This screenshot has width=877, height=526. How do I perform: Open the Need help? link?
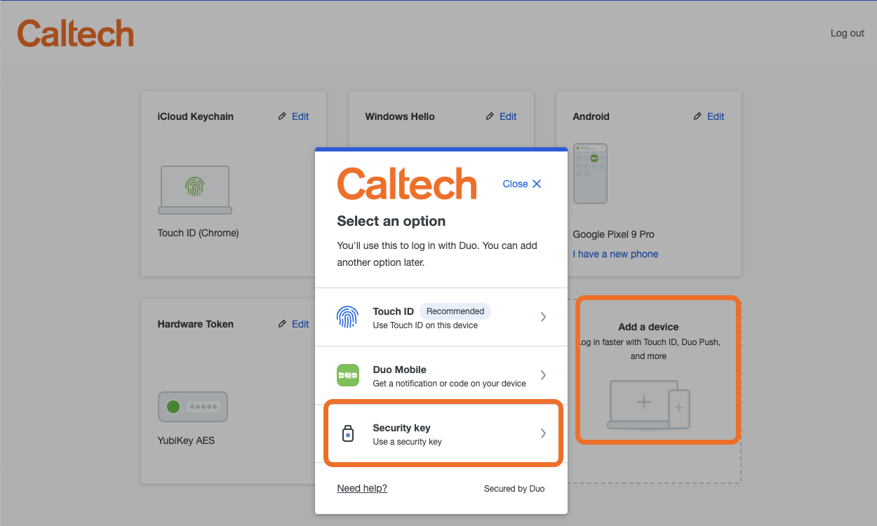coord(362,488)
